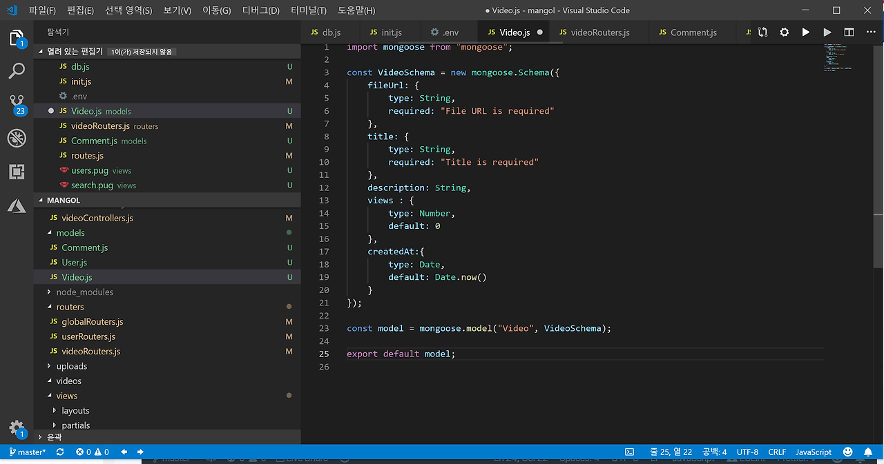Viewport: 884px width, 464px height.
Task: Click the JavaScript language mode in status bar
Action: 813,452
